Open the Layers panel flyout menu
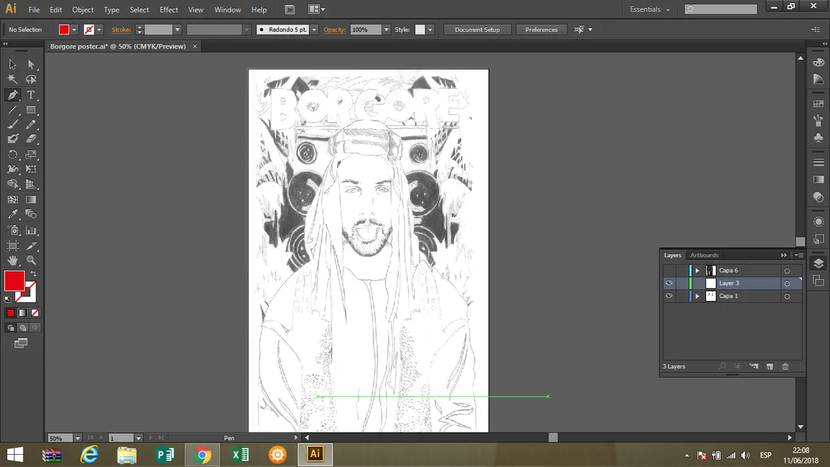Viewport: 830px width, 467px height. [799, 256]
